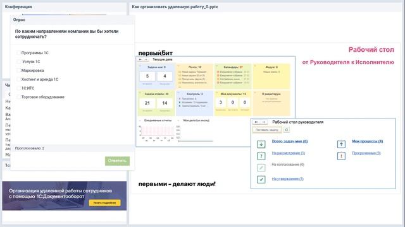Collapse the Ежедневные отчеты section
Image resolution: width=405 pixels, height=227 pixels.
tap(140, 120)
